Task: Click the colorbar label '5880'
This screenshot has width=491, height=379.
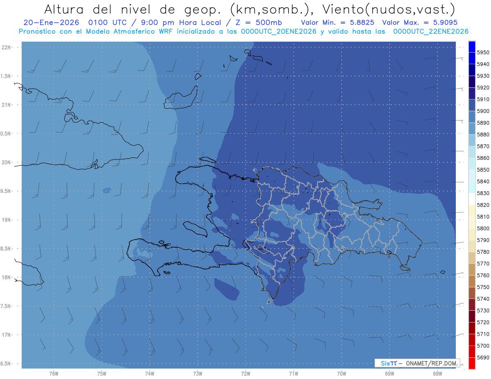Action: tap(483, 135)
